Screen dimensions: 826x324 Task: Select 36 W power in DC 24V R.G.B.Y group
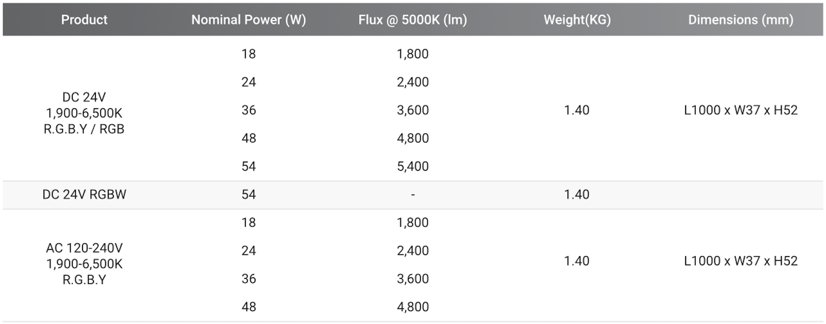(248, 110)
